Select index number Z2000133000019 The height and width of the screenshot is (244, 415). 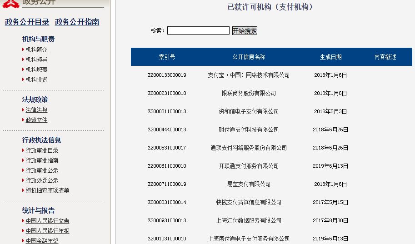[167, 75]
